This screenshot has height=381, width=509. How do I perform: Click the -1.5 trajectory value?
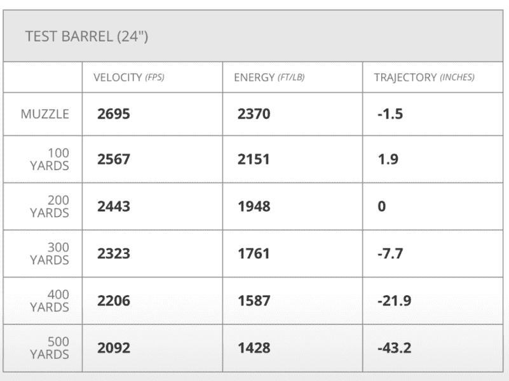[390, 114]
